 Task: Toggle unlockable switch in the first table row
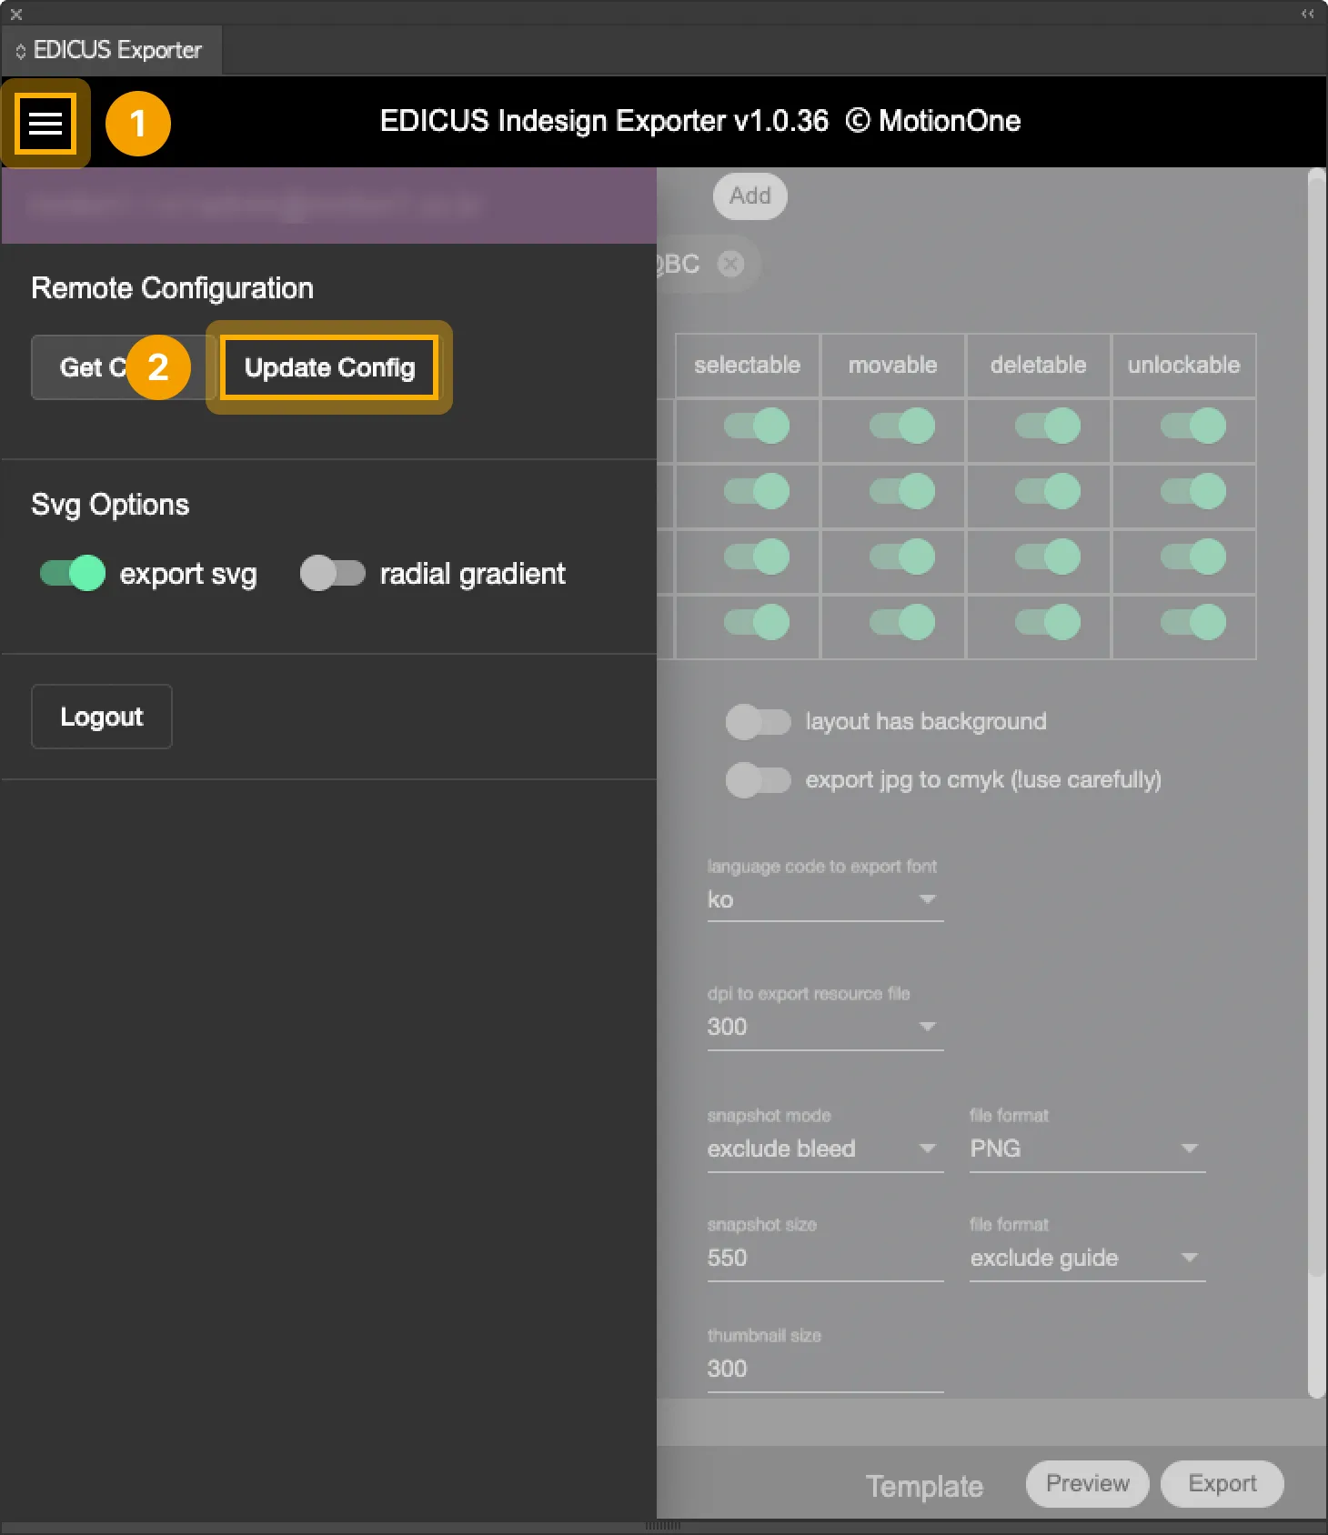(x=1193, y=426)
